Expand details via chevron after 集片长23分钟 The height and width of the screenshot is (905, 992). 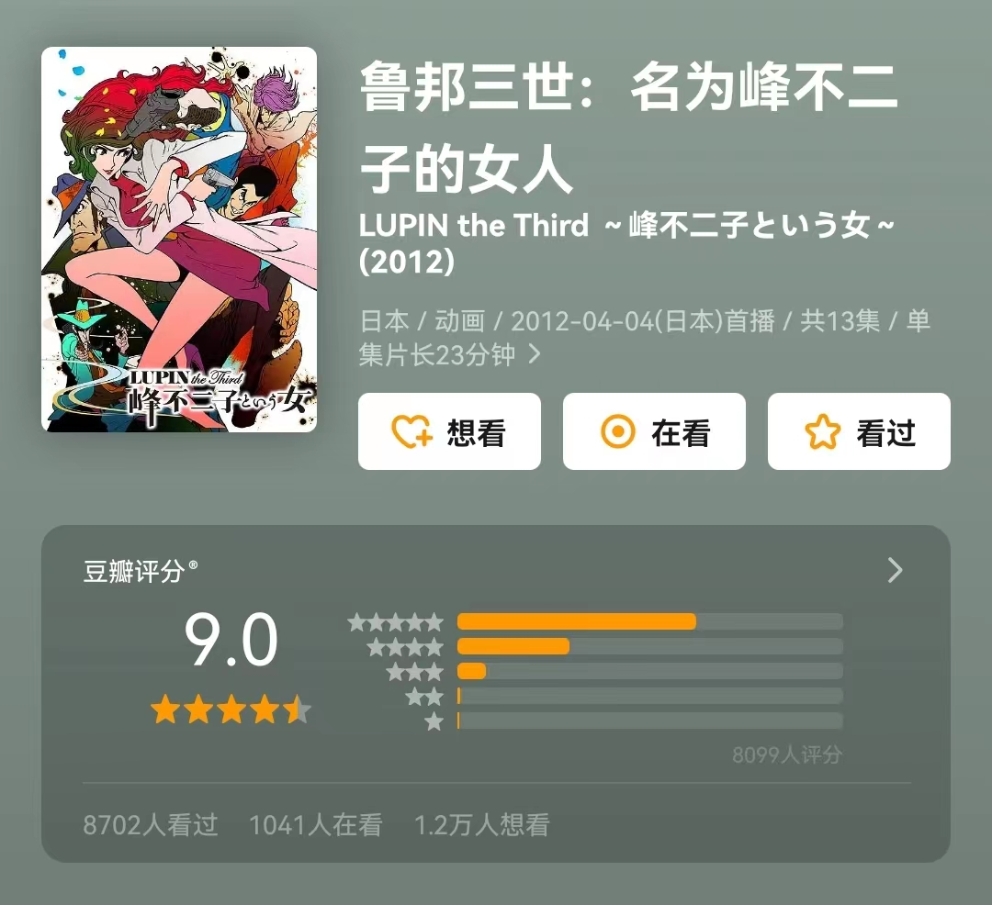(x=535, y=354)
